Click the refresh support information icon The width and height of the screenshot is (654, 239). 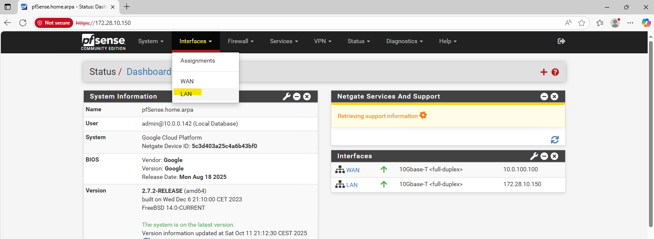(x=555, y=140)
